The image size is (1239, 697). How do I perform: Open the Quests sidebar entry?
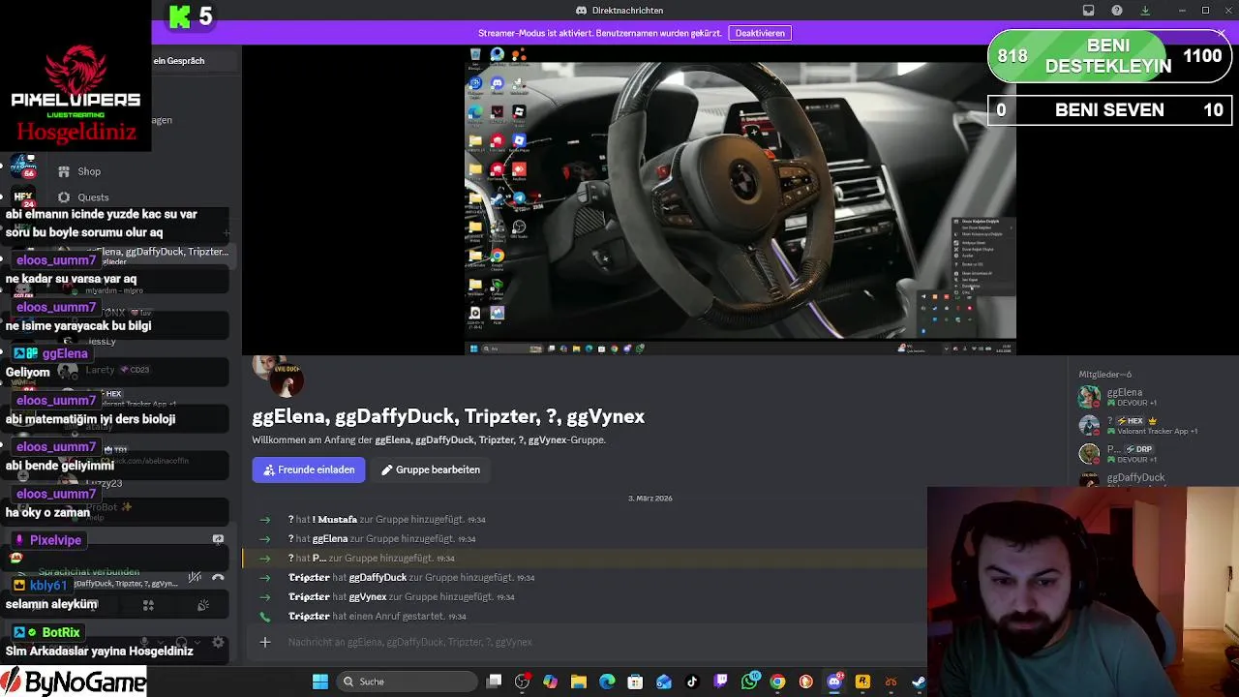[93, 197]
